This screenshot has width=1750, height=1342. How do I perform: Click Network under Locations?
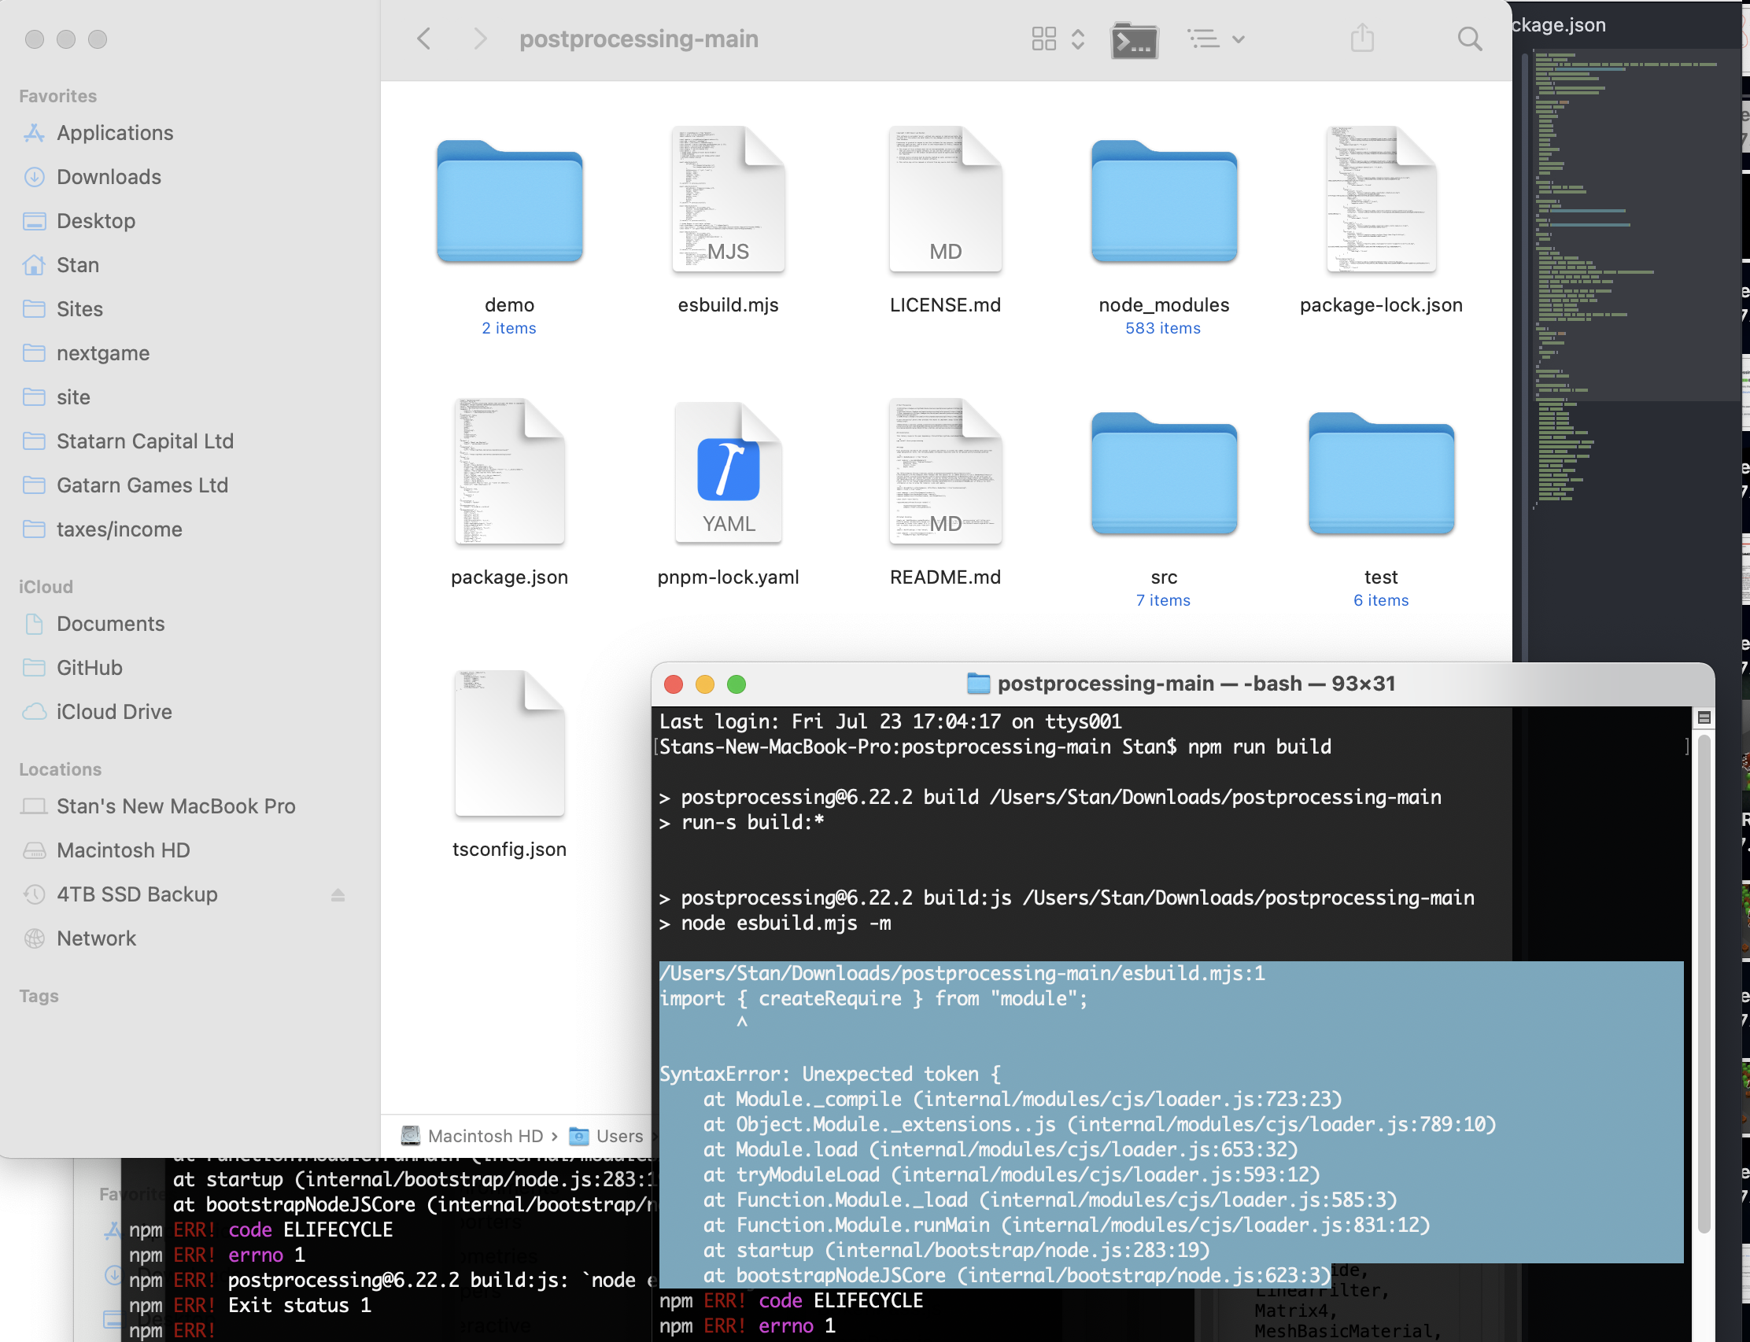pos(97,938)
